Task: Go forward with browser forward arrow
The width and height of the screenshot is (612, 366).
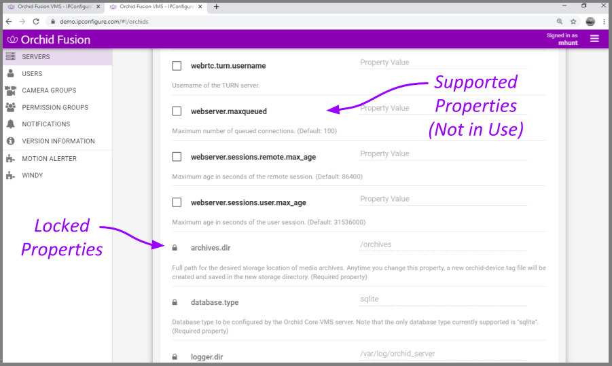Action: pos(22,22)
